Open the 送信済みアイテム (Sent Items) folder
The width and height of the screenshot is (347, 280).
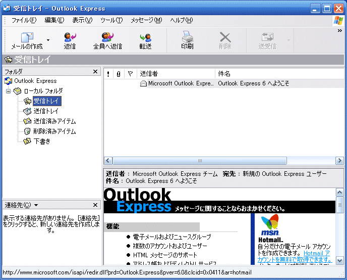pos(54,121)
